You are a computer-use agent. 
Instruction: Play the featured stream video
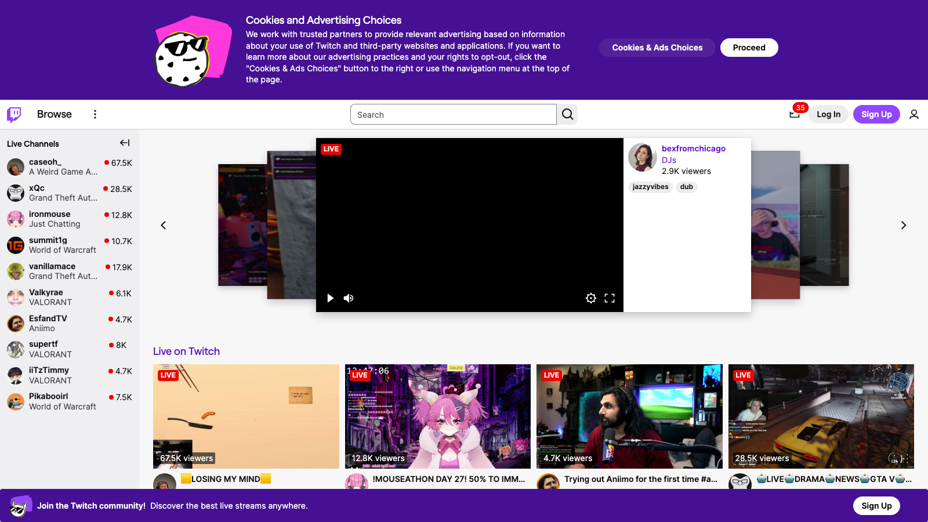tap(330, 298)
